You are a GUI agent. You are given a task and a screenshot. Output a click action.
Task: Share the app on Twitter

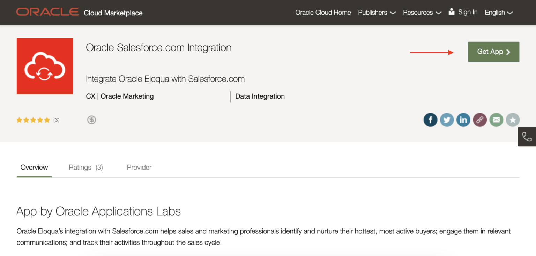point(447,119)
